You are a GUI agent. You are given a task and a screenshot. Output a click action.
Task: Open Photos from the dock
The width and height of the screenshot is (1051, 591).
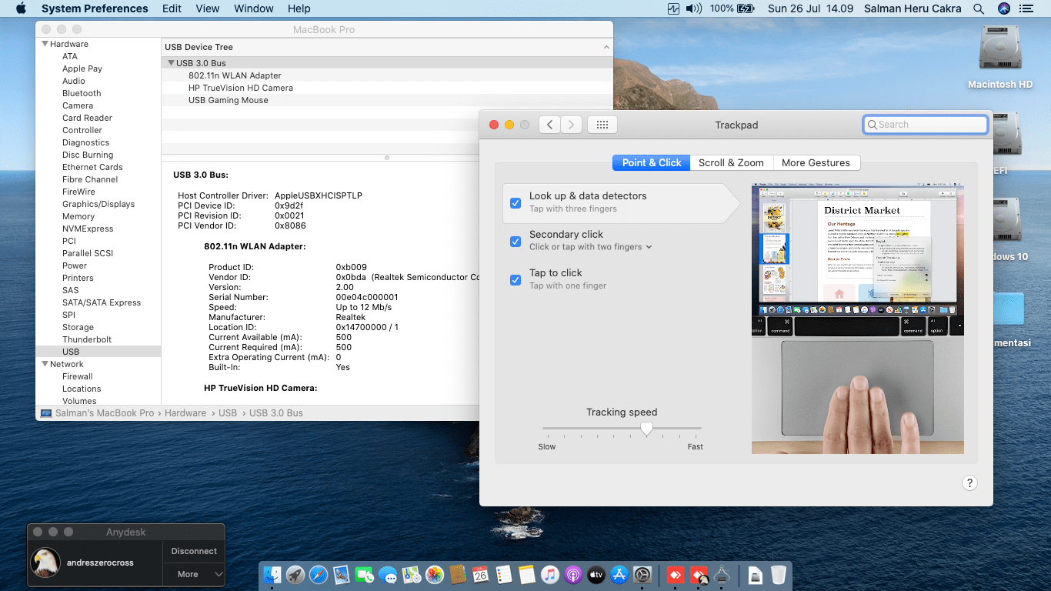[x=435, y=575]
